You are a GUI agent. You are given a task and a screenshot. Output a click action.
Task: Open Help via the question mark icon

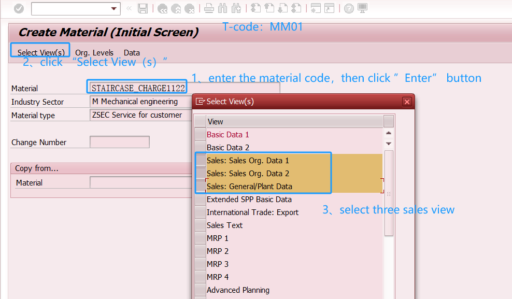(349, 9)
